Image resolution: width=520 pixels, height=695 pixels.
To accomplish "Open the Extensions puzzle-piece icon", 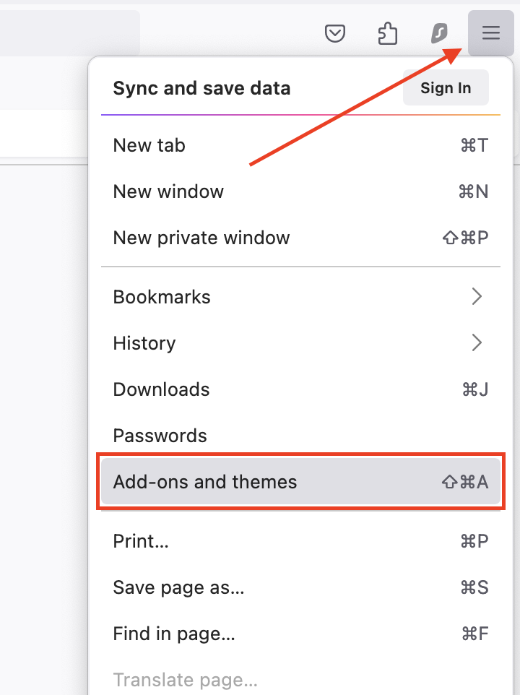I will [x=388, y=33].
